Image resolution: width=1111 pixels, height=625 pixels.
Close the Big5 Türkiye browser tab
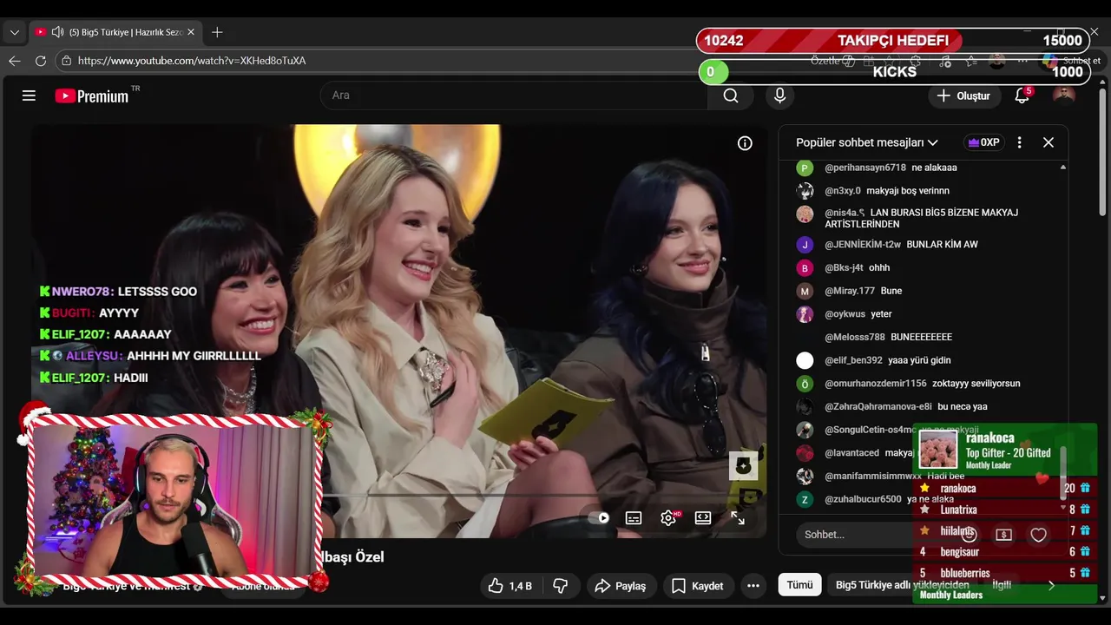[x=191, y=32]
